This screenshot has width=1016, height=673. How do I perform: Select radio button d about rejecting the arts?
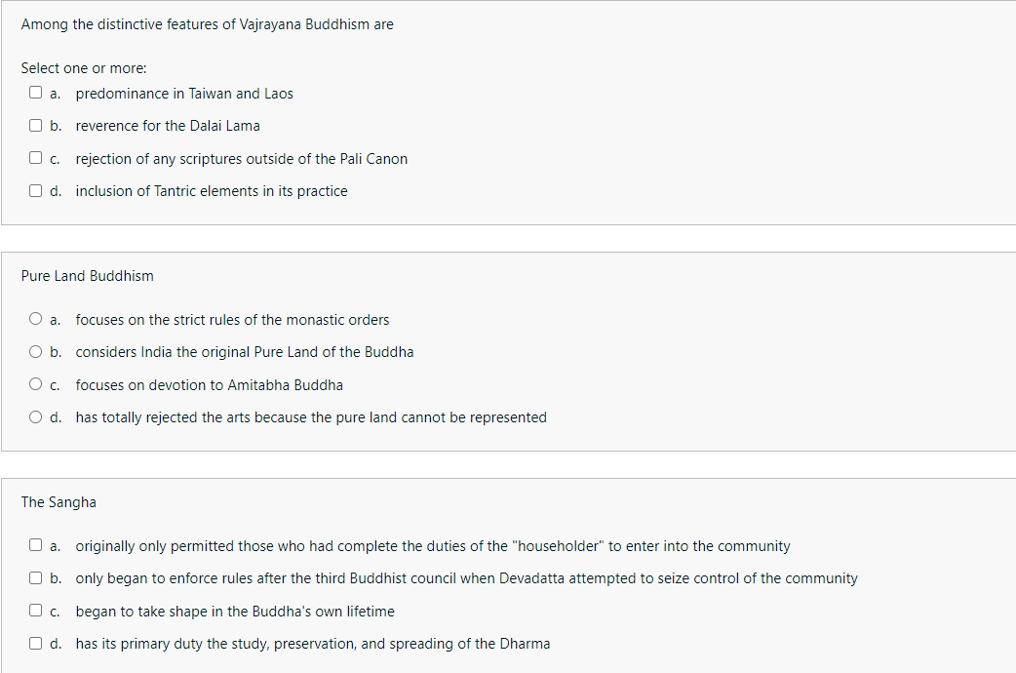pos(35,416)
